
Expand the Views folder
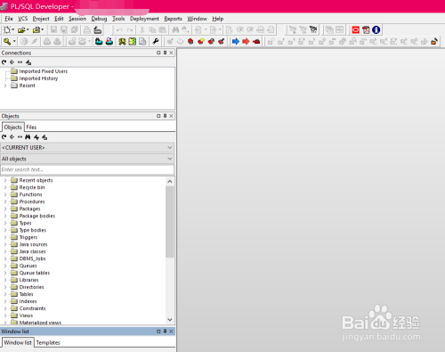(x=5, y=315)
